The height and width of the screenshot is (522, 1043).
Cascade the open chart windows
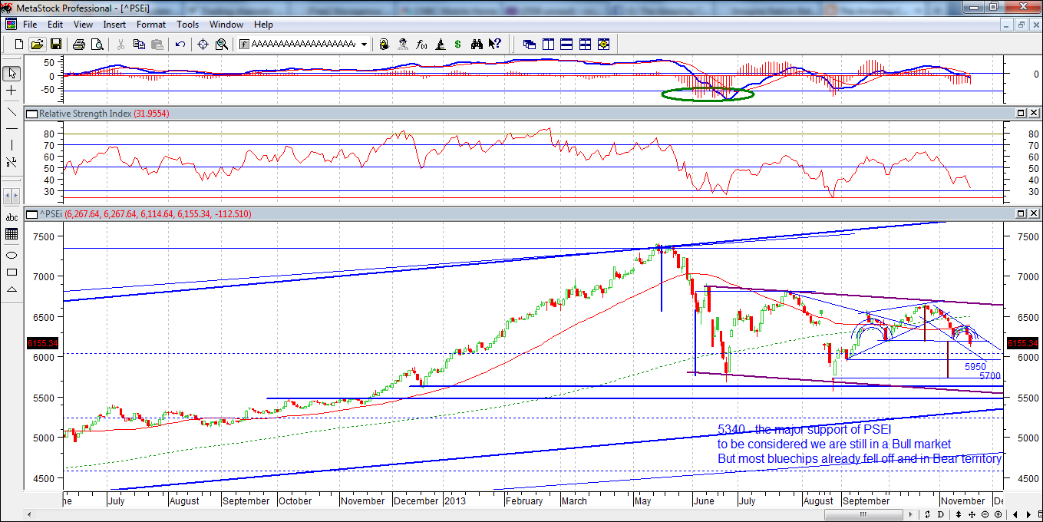click(529, 44)
